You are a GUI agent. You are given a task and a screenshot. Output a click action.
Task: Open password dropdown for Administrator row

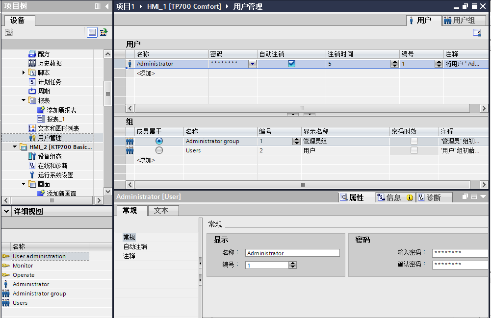(x=253, y=64)
